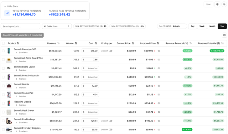The image size is (228, 134).
Task: Check the Summit Freestyle 360 row checkbox
Action: pos(4,51)
